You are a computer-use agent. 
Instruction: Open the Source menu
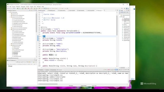coord(14,7)
